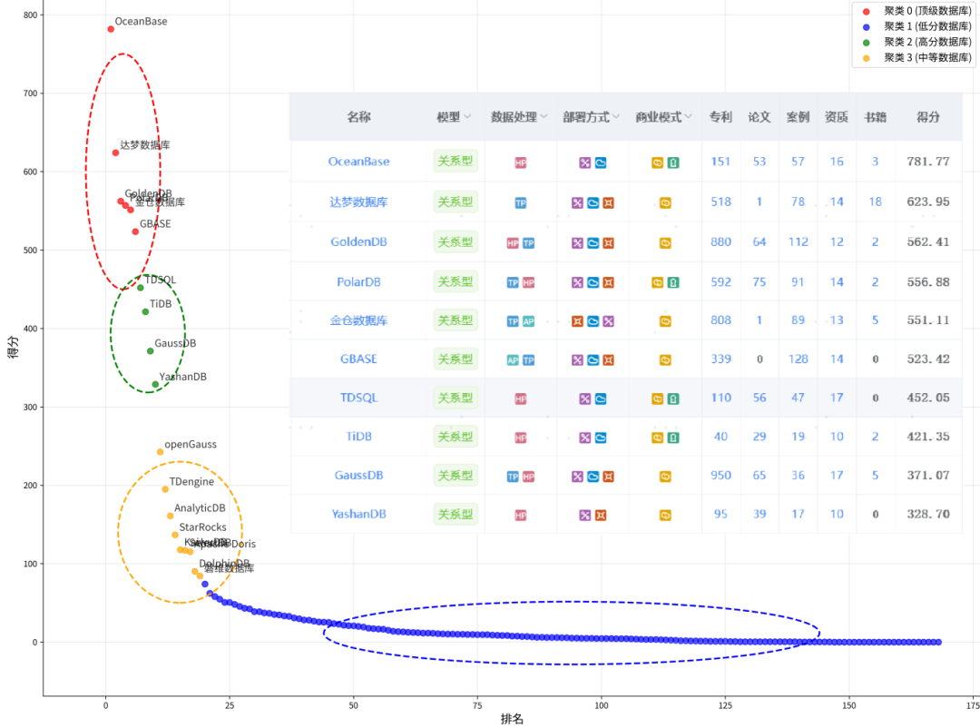Click the green business-mode icon in OceanBase row
The height and width of the screenshot is (728, 980).
pyautogui.click(x=673, y=162)
